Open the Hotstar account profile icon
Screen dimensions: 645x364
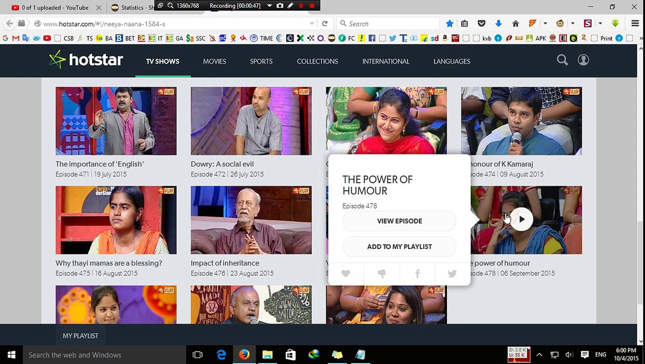(x=583, y=60)
